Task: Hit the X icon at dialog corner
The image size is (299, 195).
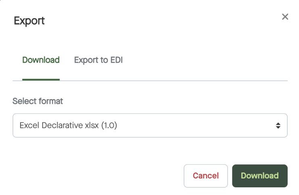Action: [x=285, y=17]
